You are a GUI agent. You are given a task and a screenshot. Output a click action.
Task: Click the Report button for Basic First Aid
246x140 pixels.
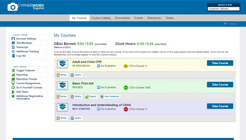pyautogui.click(x=91, y=97)
